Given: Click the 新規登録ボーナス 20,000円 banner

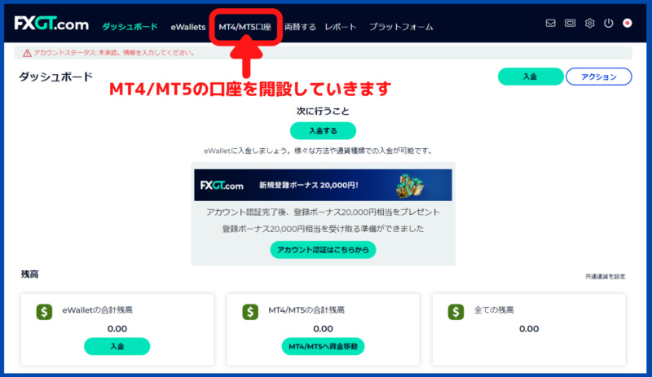Looking at the screenshot, I should [323, 185].
